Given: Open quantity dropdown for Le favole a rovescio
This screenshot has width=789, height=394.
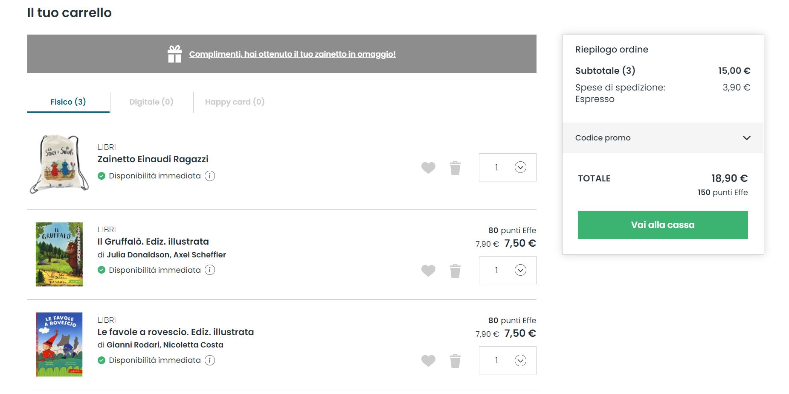Looking at the screenshot, I should point(508,360).
